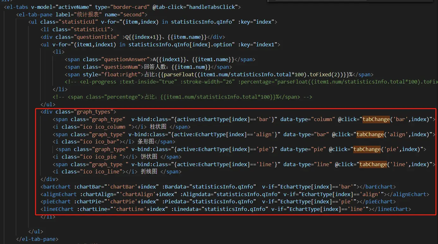Click the data-type="column" attribute
The width and height of the screenshot is (438, 244).
click(308, 119)
